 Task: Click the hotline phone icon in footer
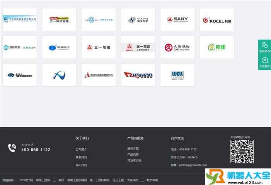click(12, 148)
